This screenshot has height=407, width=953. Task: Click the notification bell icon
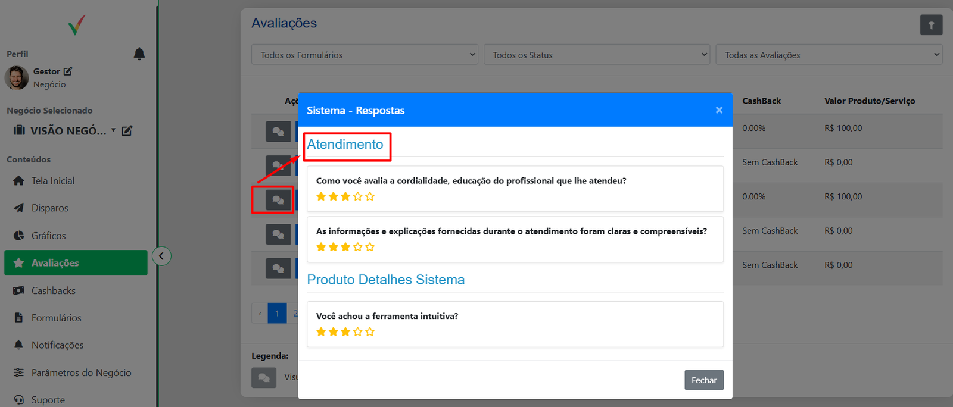tap(139, 54)
